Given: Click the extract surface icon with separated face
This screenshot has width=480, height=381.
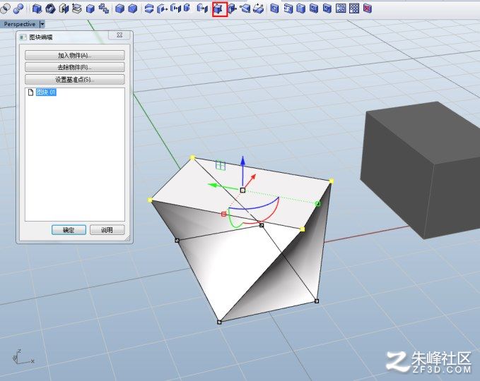Looking at the screenshot, I should (64, 9).
